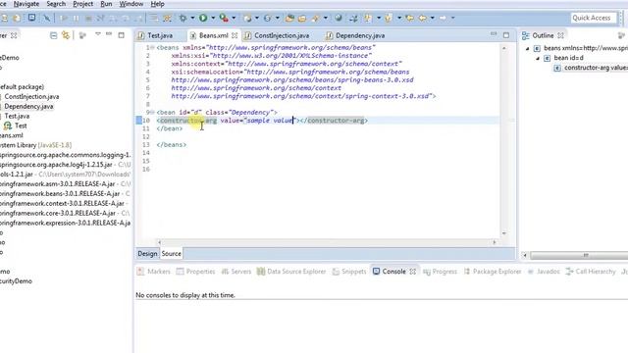Open the Run menu

click(x=106, y=4)
